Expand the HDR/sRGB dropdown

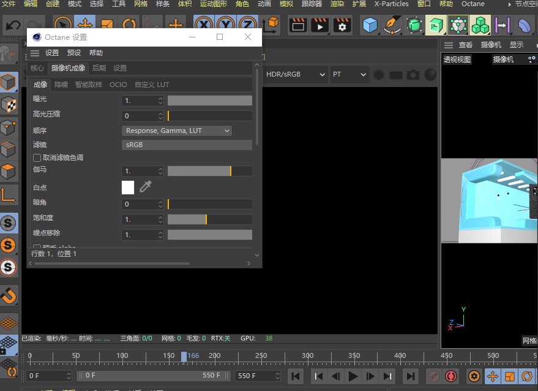(296, 74)
